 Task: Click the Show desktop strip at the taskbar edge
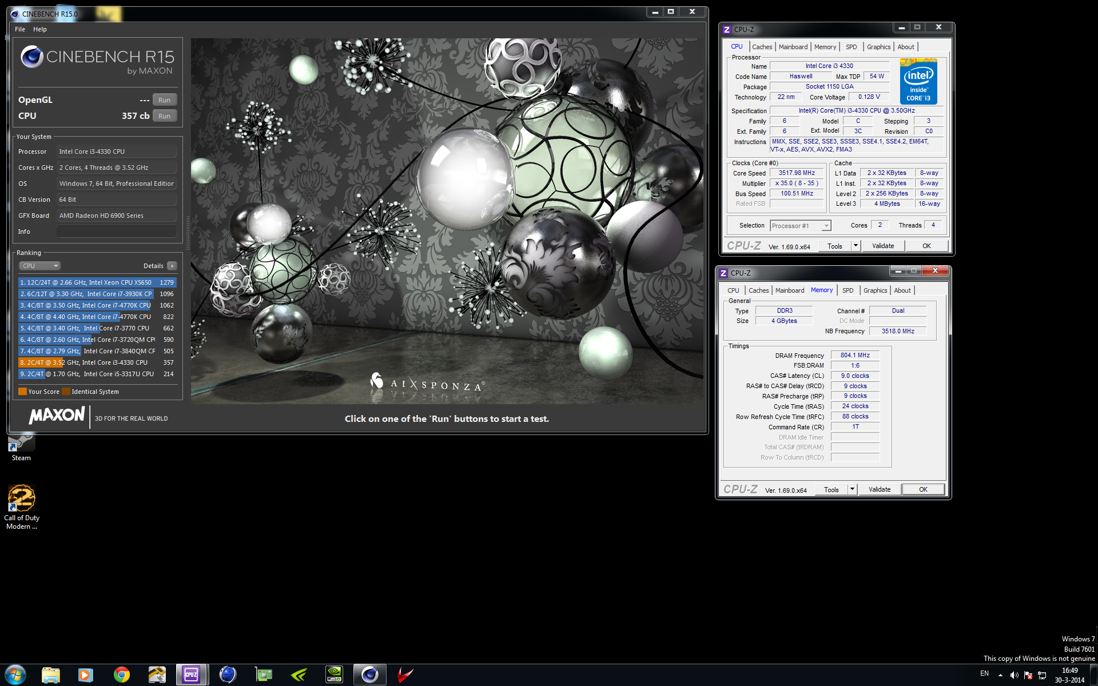(x=1093, y=675)
